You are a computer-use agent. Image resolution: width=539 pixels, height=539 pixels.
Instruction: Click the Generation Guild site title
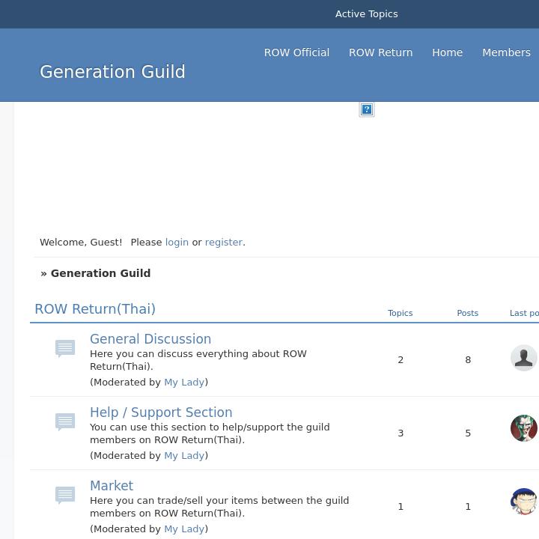(x=112, y=72)
